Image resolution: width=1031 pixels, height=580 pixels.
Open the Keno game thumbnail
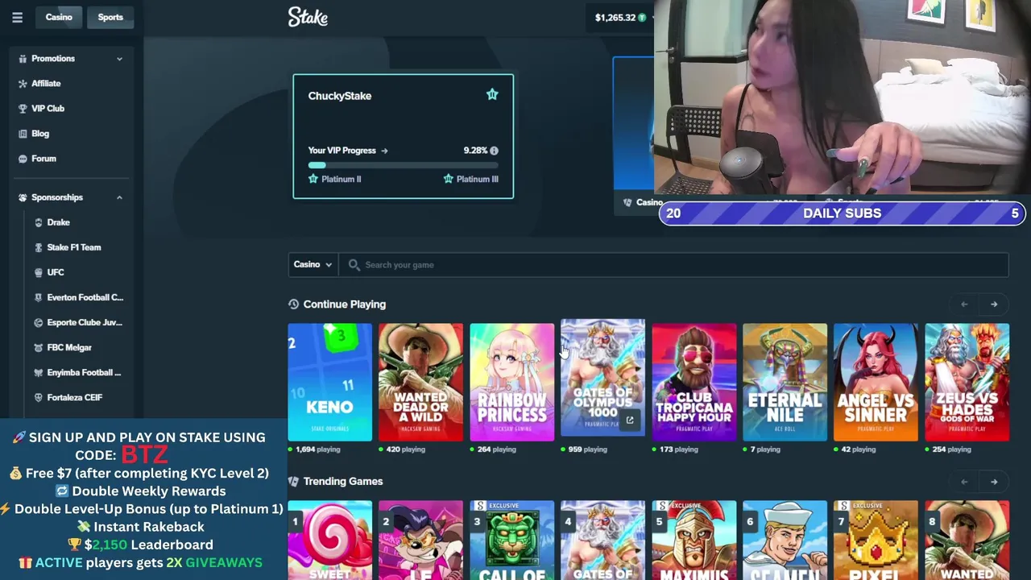tap(330, 382)
